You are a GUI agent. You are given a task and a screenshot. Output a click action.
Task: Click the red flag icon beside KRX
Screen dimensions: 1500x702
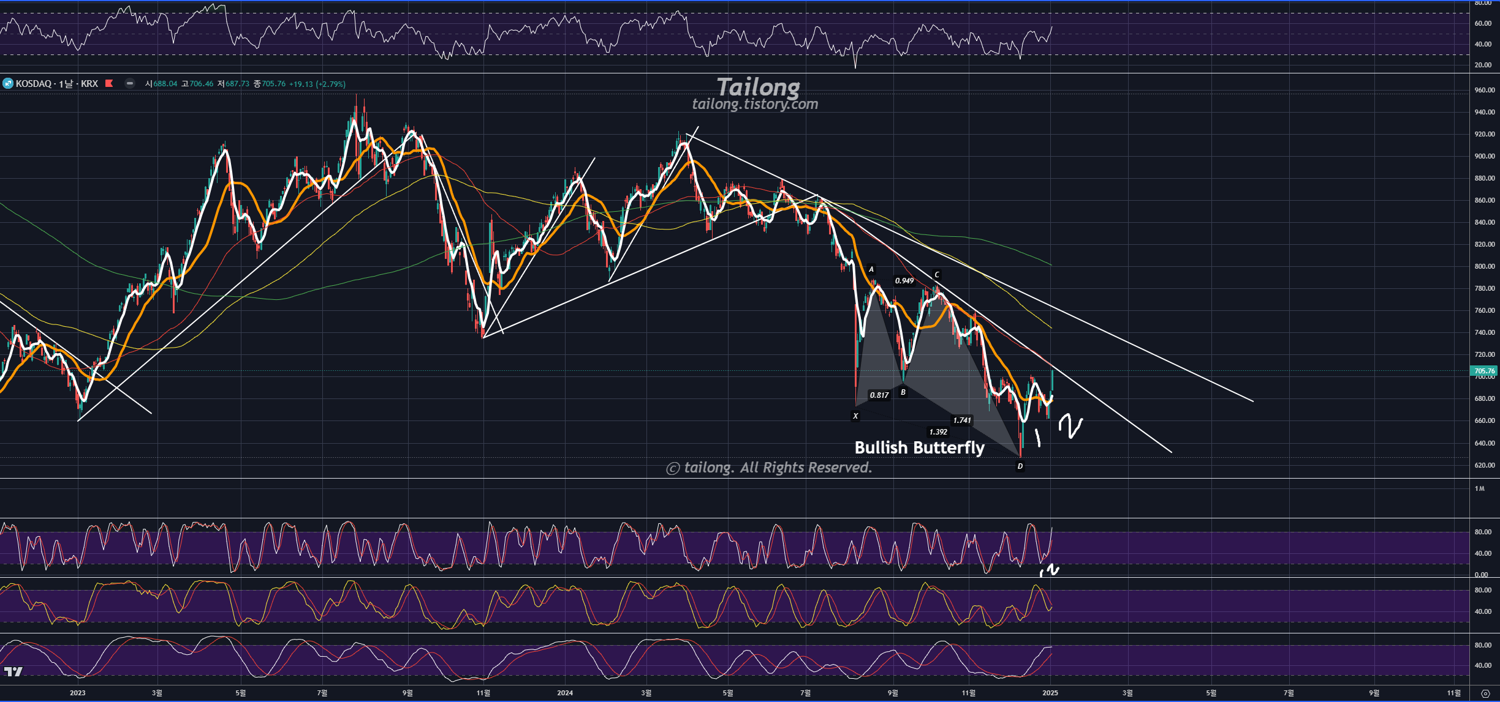tap(109, 83)
